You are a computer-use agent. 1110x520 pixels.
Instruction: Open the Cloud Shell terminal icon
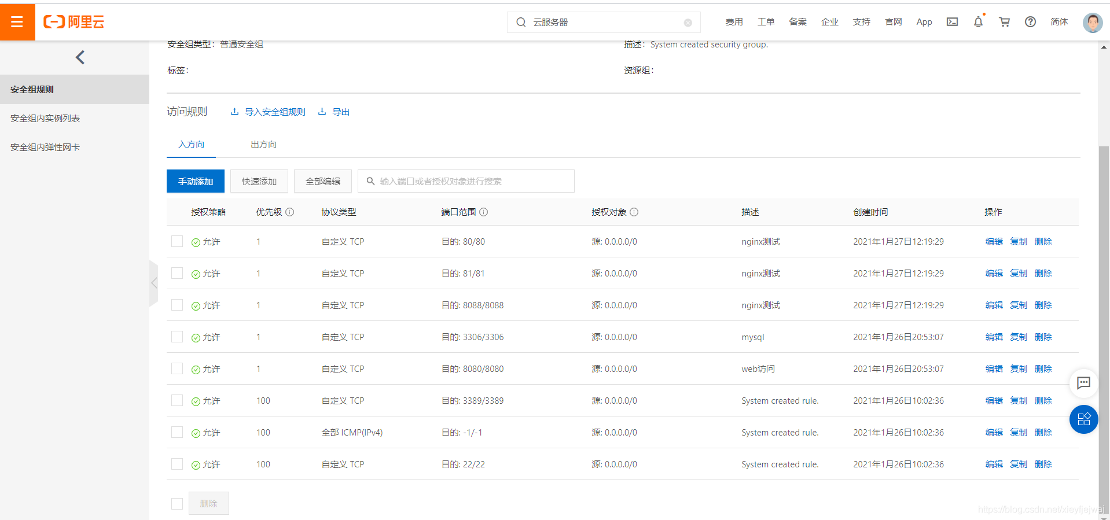coord(952,22)
